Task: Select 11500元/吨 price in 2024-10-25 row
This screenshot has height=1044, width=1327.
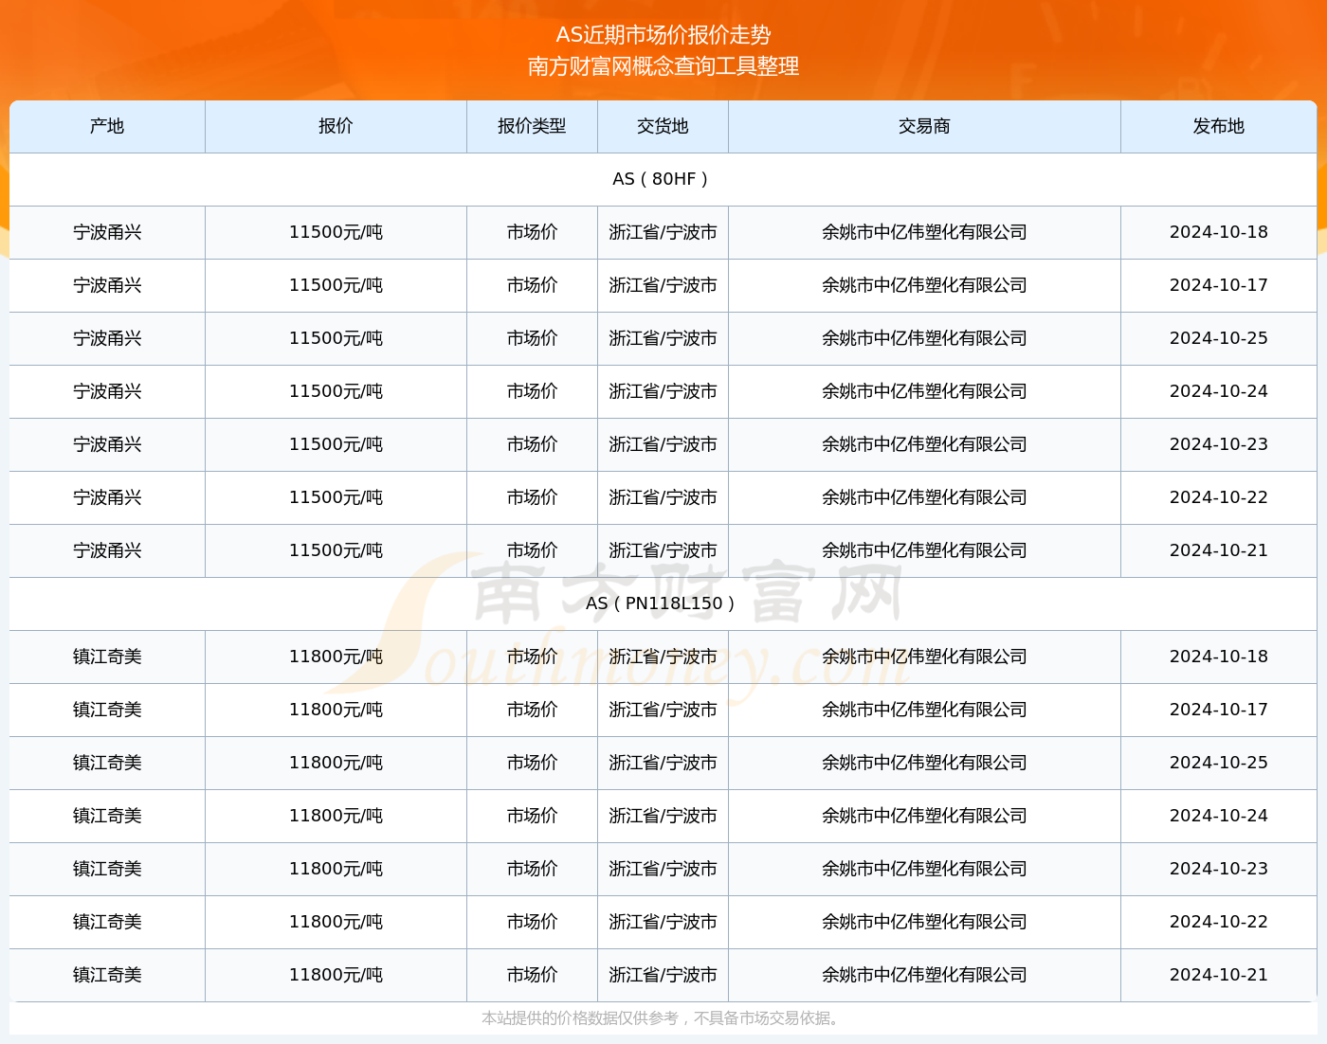Action: click(x=336, y=338)
